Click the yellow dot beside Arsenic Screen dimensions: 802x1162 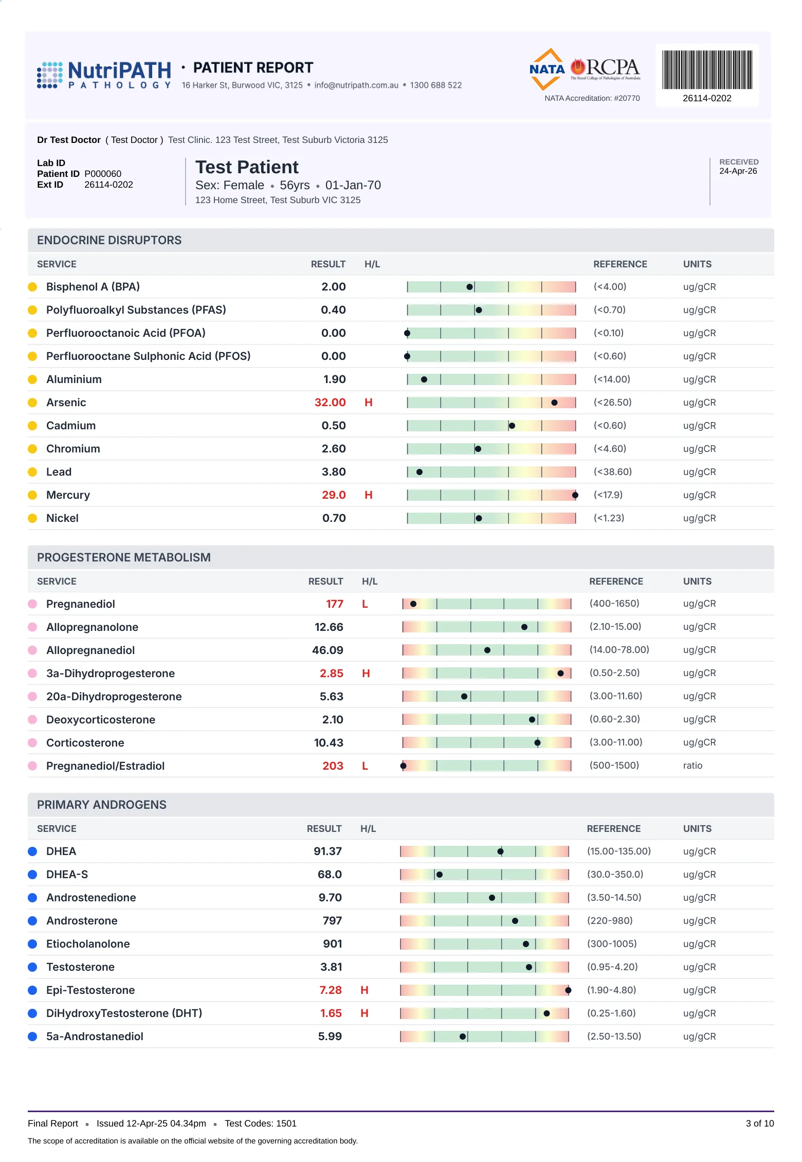click(x=32, y=403)
